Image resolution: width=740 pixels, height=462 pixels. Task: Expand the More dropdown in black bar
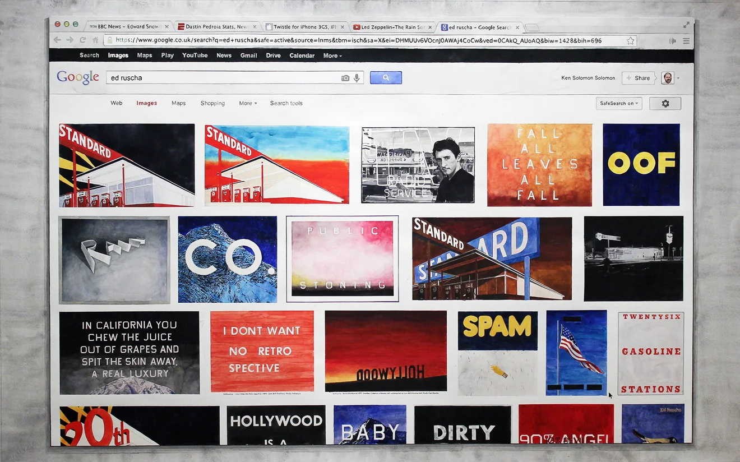click(332, 56)
